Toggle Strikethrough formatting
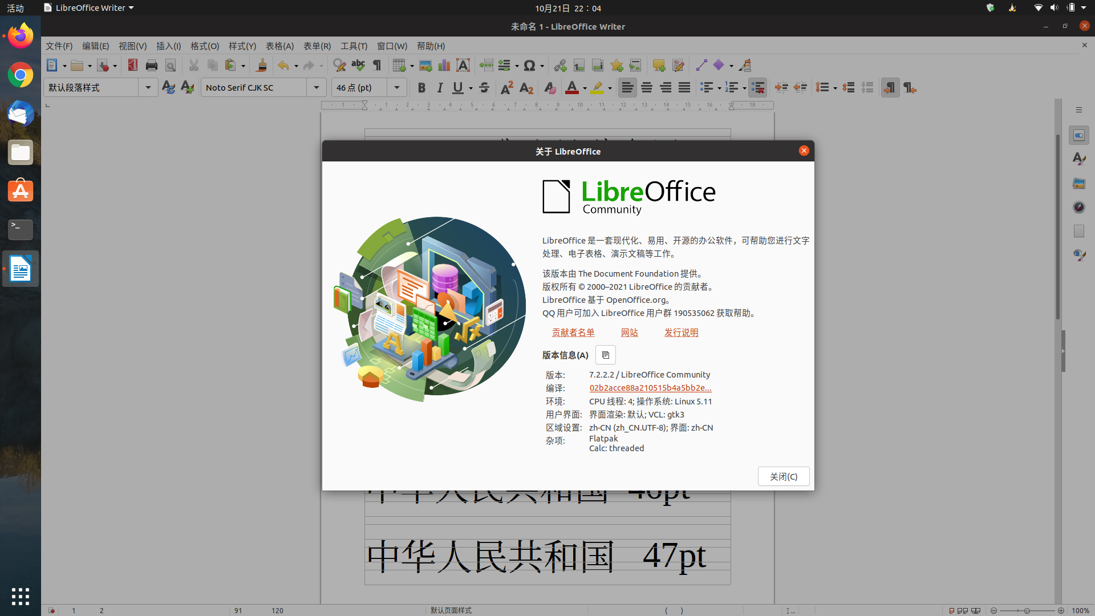 pos(484,88)
